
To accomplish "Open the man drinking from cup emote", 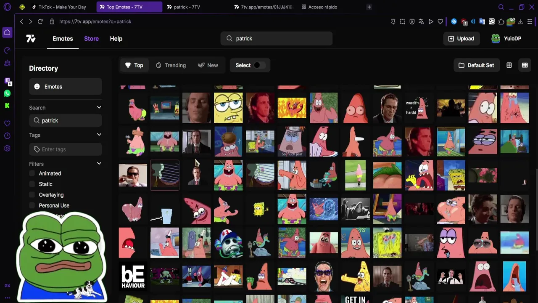I will (133, 175).
